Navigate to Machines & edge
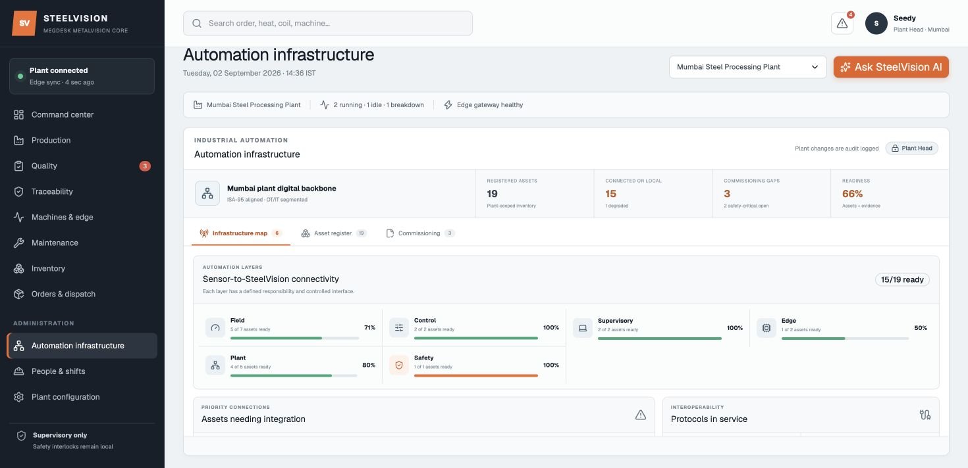Screen dimensions: 968x468 point(82,217)
